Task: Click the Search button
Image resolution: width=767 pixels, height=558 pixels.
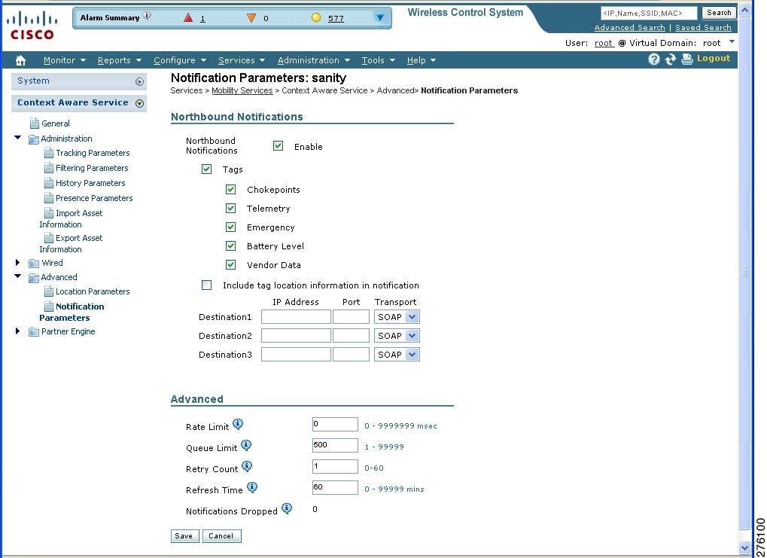Action: (719, 13)
